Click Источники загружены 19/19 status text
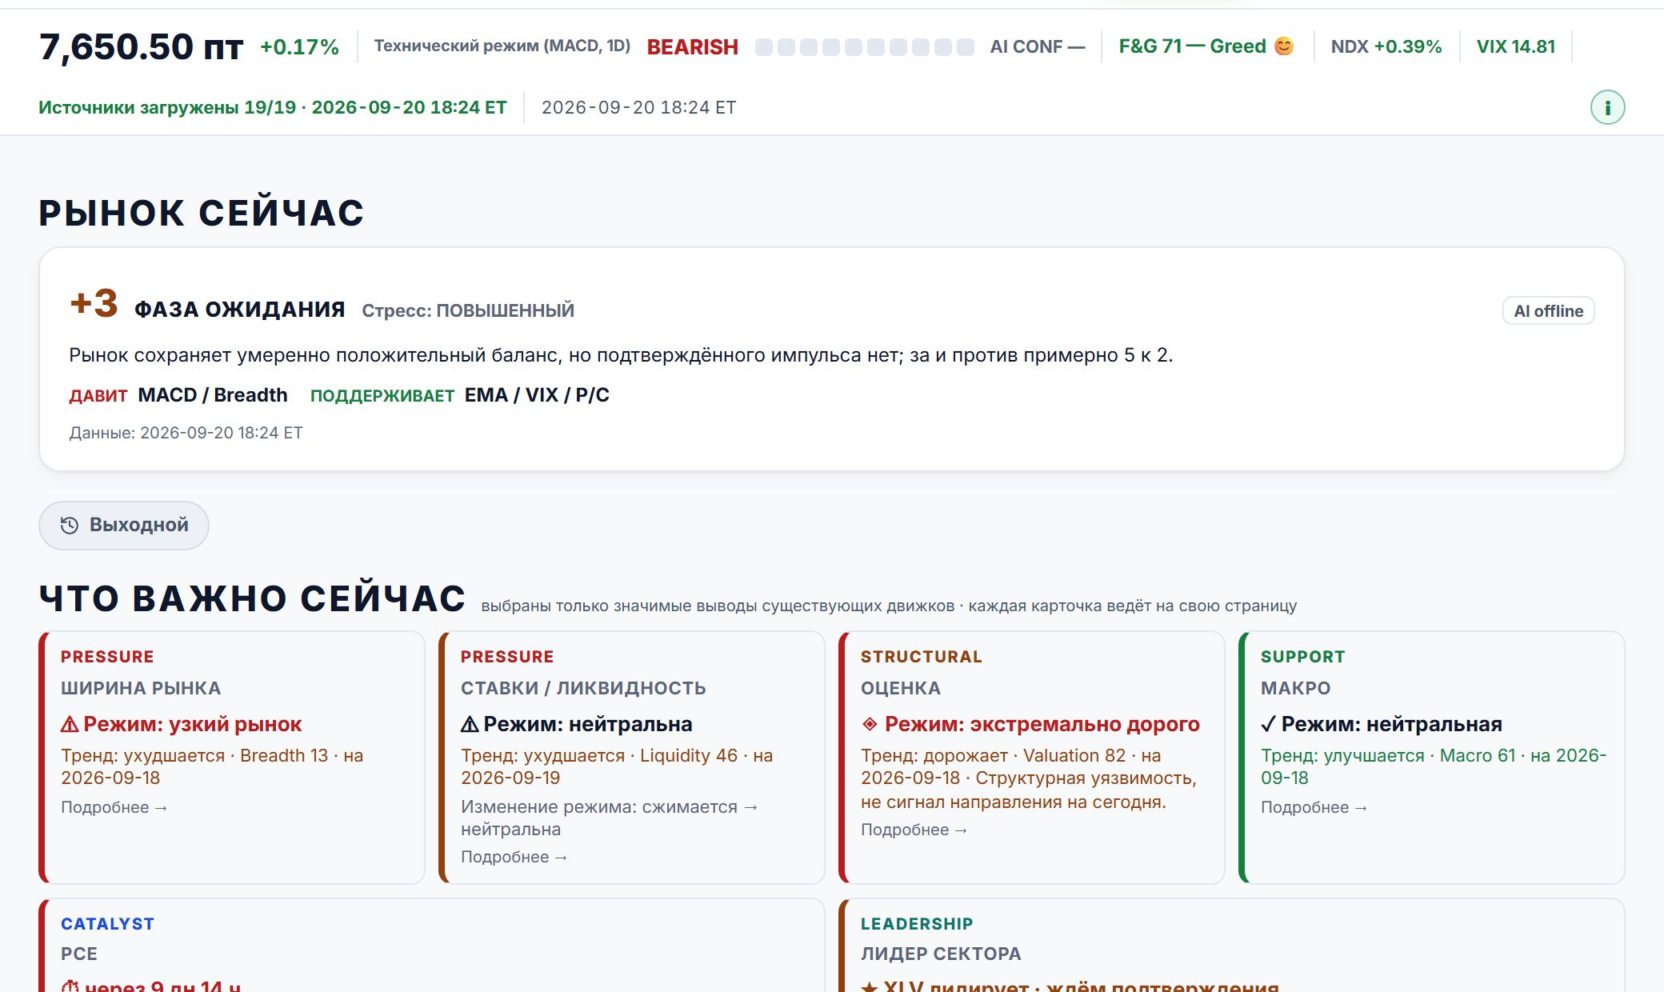1664x992 pixels. (273, 107)
